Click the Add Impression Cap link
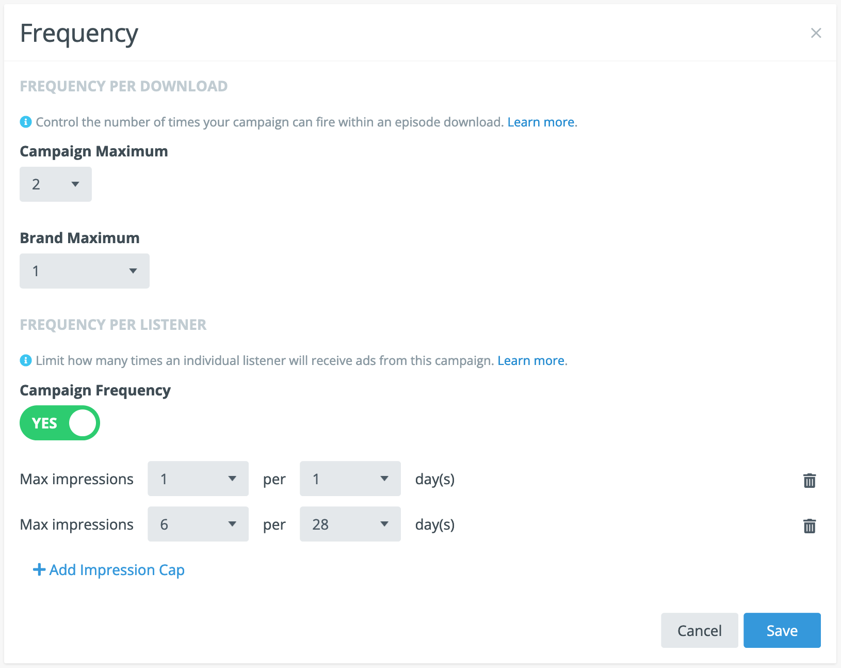Viewport: 841px width, 668px height. click(x=117, y=570)
